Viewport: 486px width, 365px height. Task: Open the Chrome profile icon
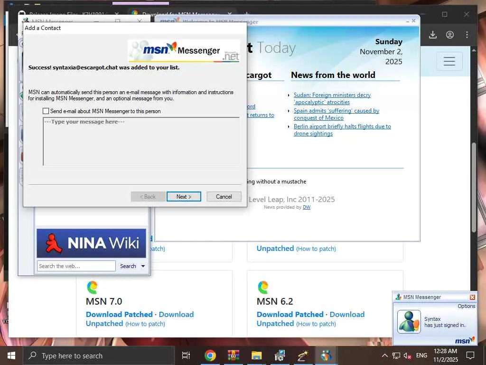[x=450, y=35]
